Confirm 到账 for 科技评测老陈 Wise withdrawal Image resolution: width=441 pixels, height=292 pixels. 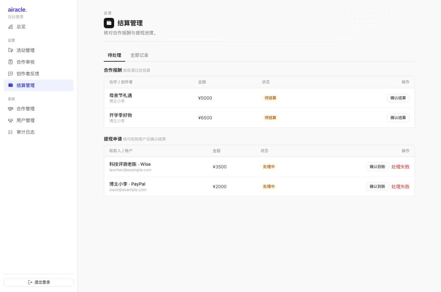[x=377, y=167]
